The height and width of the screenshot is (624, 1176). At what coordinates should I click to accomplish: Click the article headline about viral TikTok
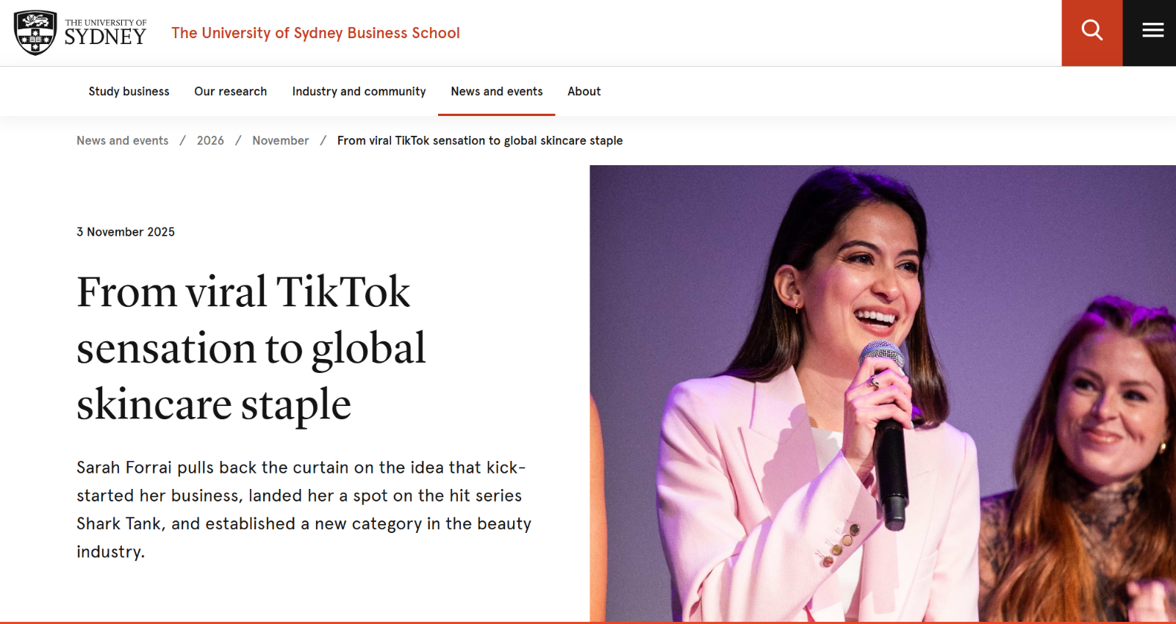251,347
